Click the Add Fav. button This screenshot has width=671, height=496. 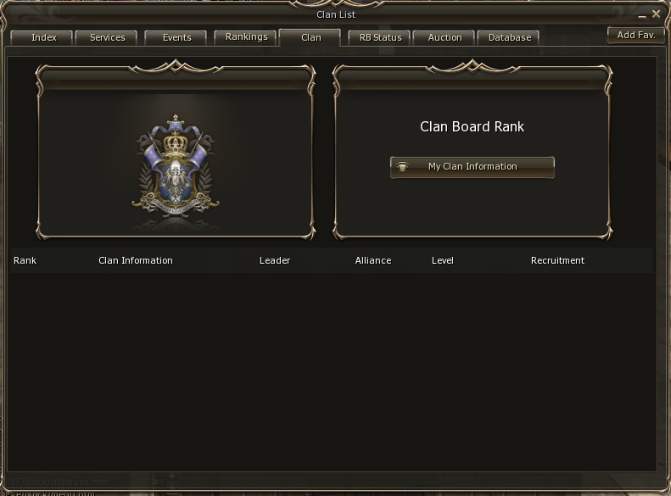[x=636, y=36]
